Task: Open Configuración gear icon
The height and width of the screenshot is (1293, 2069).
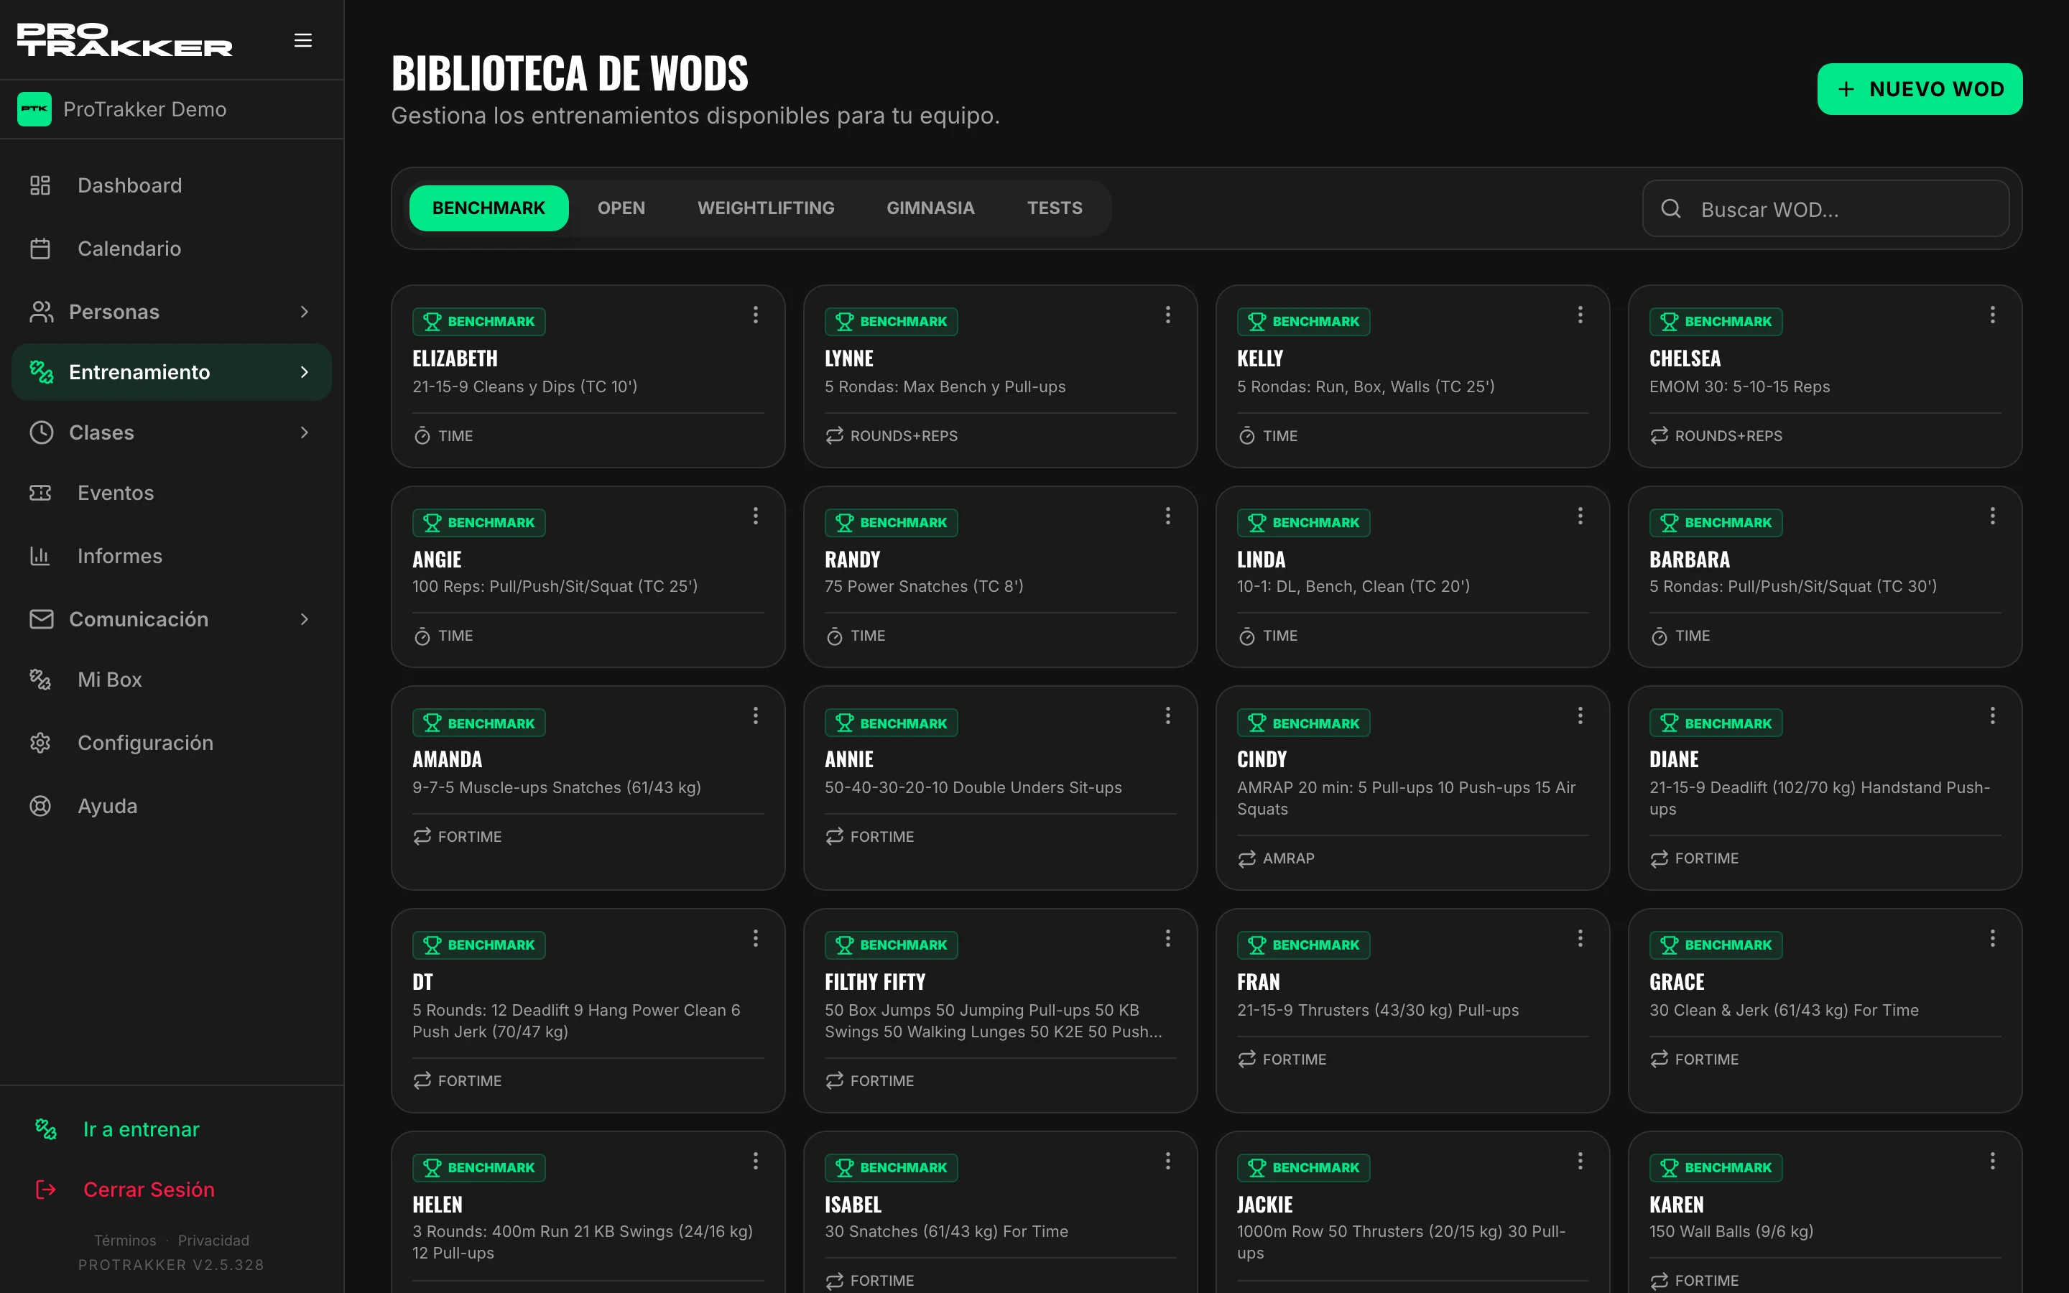Action: [x=40, y=742]
